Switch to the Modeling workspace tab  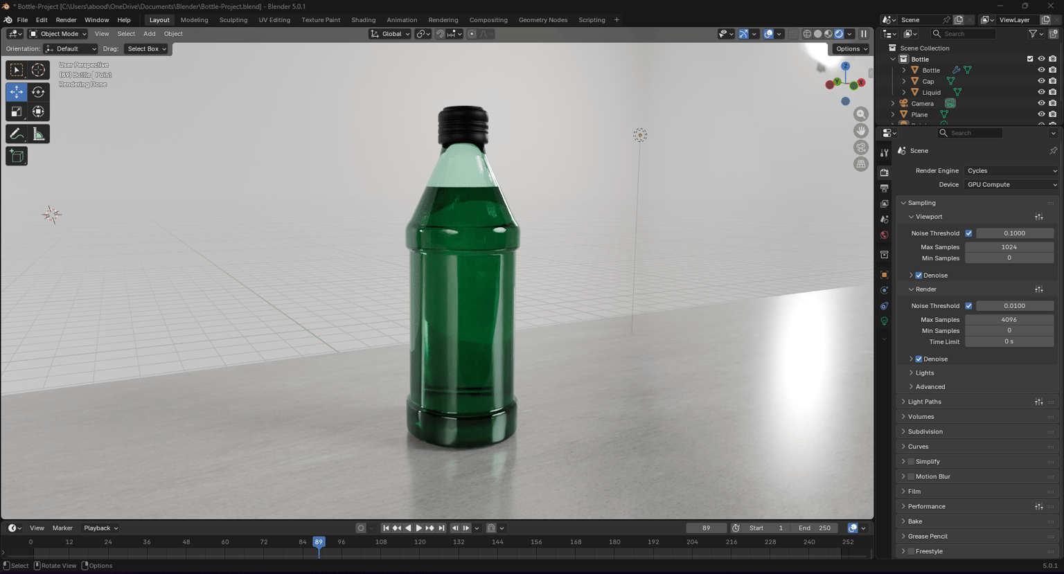[x=194, y=20]
